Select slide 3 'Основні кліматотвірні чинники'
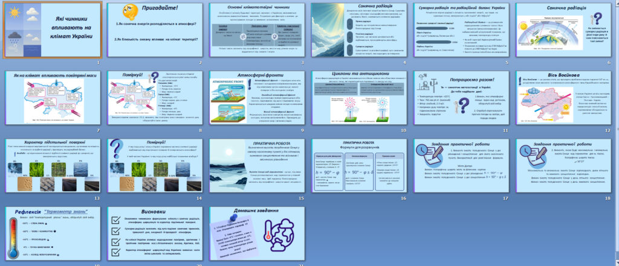Image resolution: width=619 pixels, height=266 pixels. (257, 30)
